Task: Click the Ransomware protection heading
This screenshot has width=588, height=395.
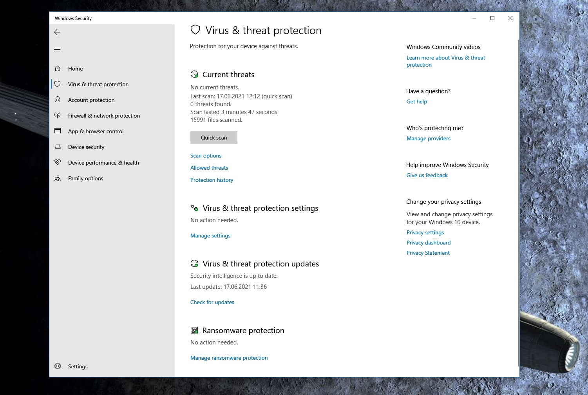Action: (x=243, y=330)
